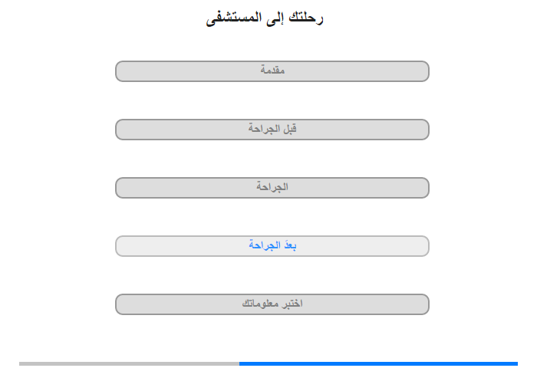The height and width of the screenshot is (368, 537).
Task: Click the highlighted بعد الجراحة button
Action: point(272,246)
